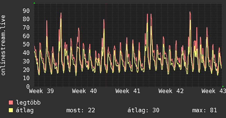
Task: Select the átlag legend label beside yellow swatch
Action: (25, 110)
